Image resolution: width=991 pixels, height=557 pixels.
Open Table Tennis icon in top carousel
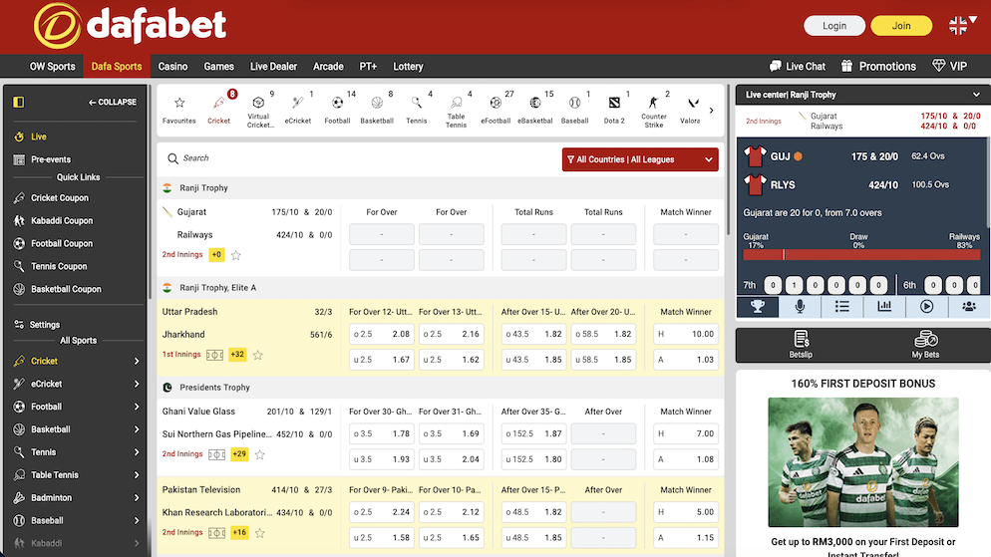coord(457,110)
